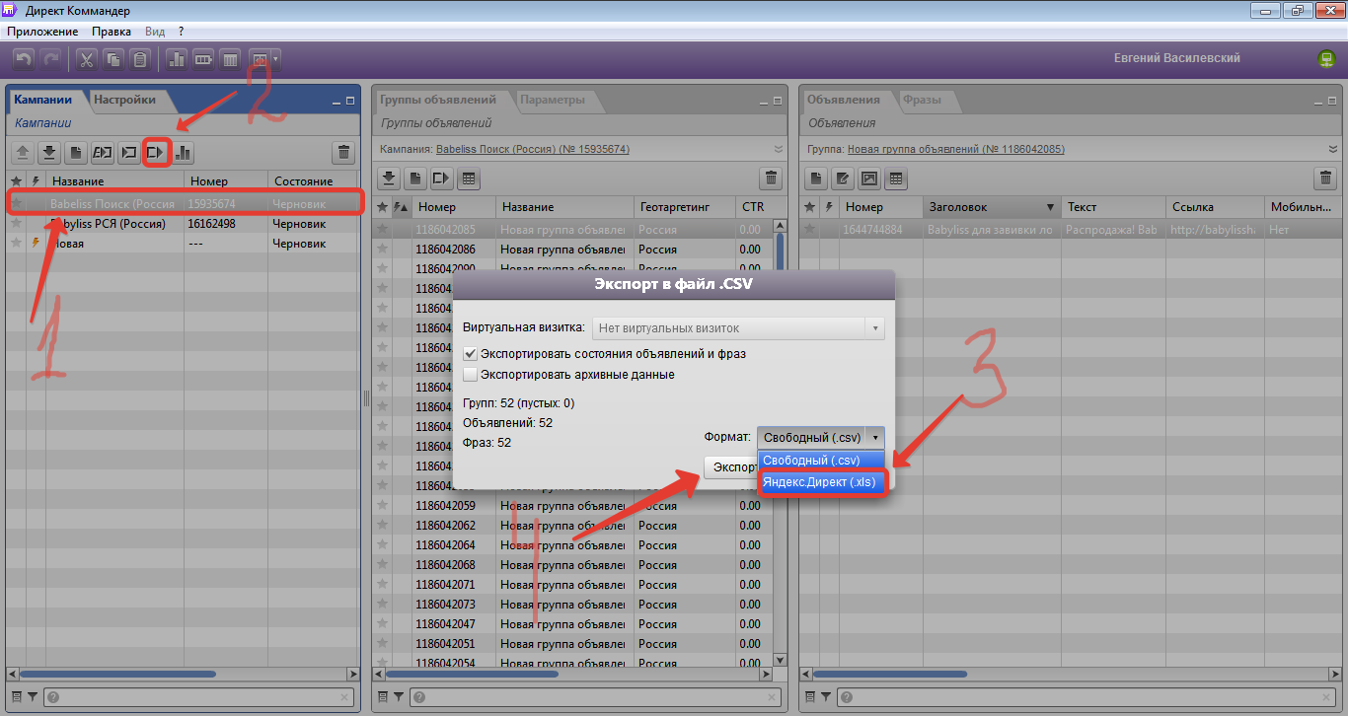Click the paste clipboard icon in top toolbar
Viewport: 1348px width, 716px height.
[x=140, y=60]
